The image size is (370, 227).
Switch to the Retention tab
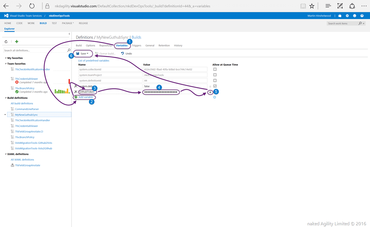[164, 45]
